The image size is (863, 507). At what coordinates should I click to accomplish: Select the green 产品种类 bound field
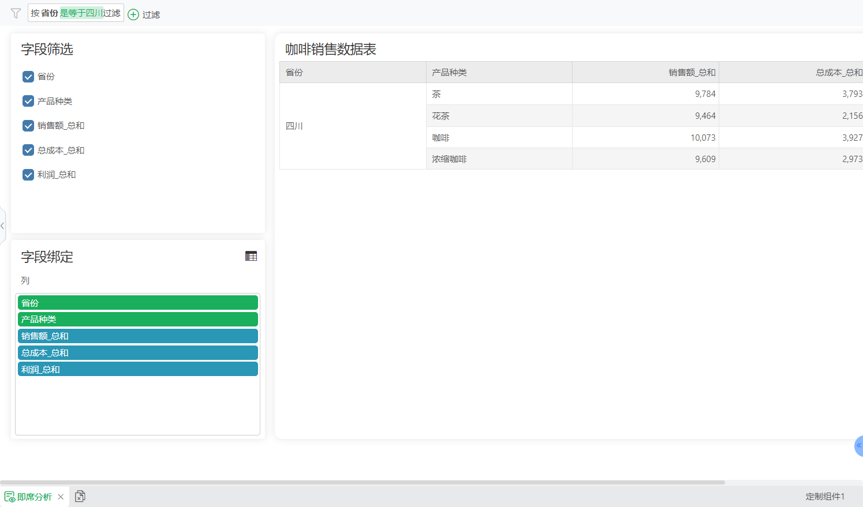click(x=138, y=320)
